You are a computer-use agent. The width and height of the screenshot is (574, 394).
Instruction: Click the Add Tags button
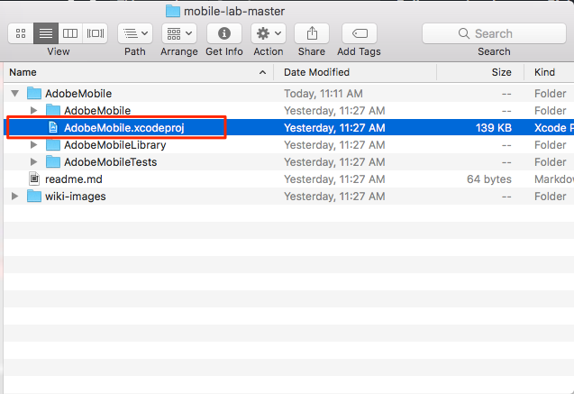(x=360, y=33)
